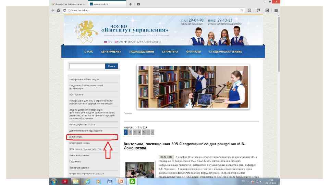This screenshot has height=185, width=329.
Task: Open the Word taskbar icon
Action: pos(110,182)
